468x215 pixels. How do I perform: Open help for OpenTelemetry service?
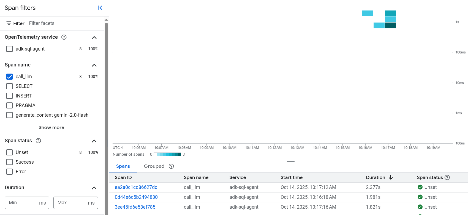pyautogui.click(x=64, y=37)
